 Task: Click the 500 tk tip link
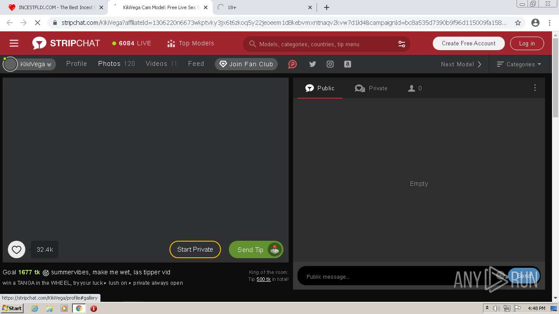[263, 279]
